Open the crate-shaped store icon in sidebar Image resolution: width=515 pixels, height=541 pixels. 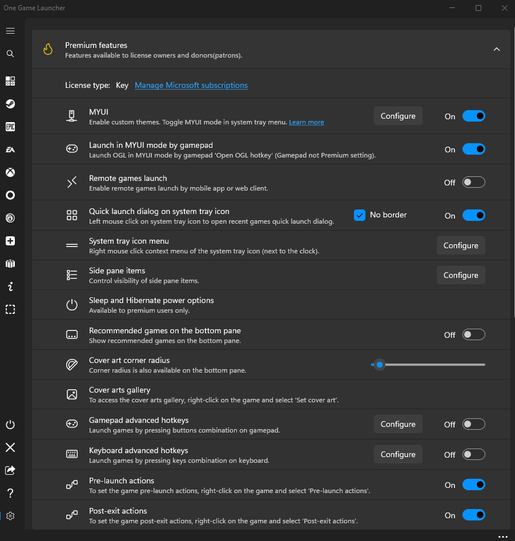point(10,264)
